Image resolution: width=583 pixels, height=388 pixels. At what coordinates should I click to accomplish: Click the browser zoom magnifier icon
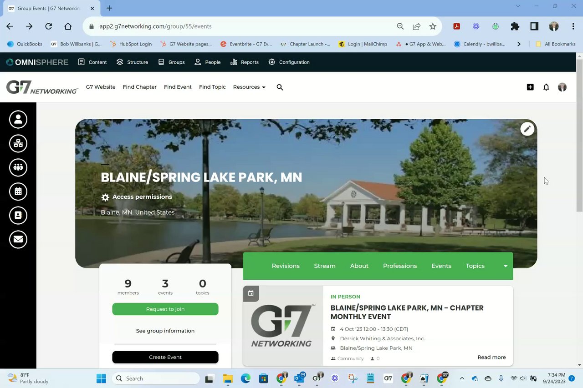click(400, 26)
